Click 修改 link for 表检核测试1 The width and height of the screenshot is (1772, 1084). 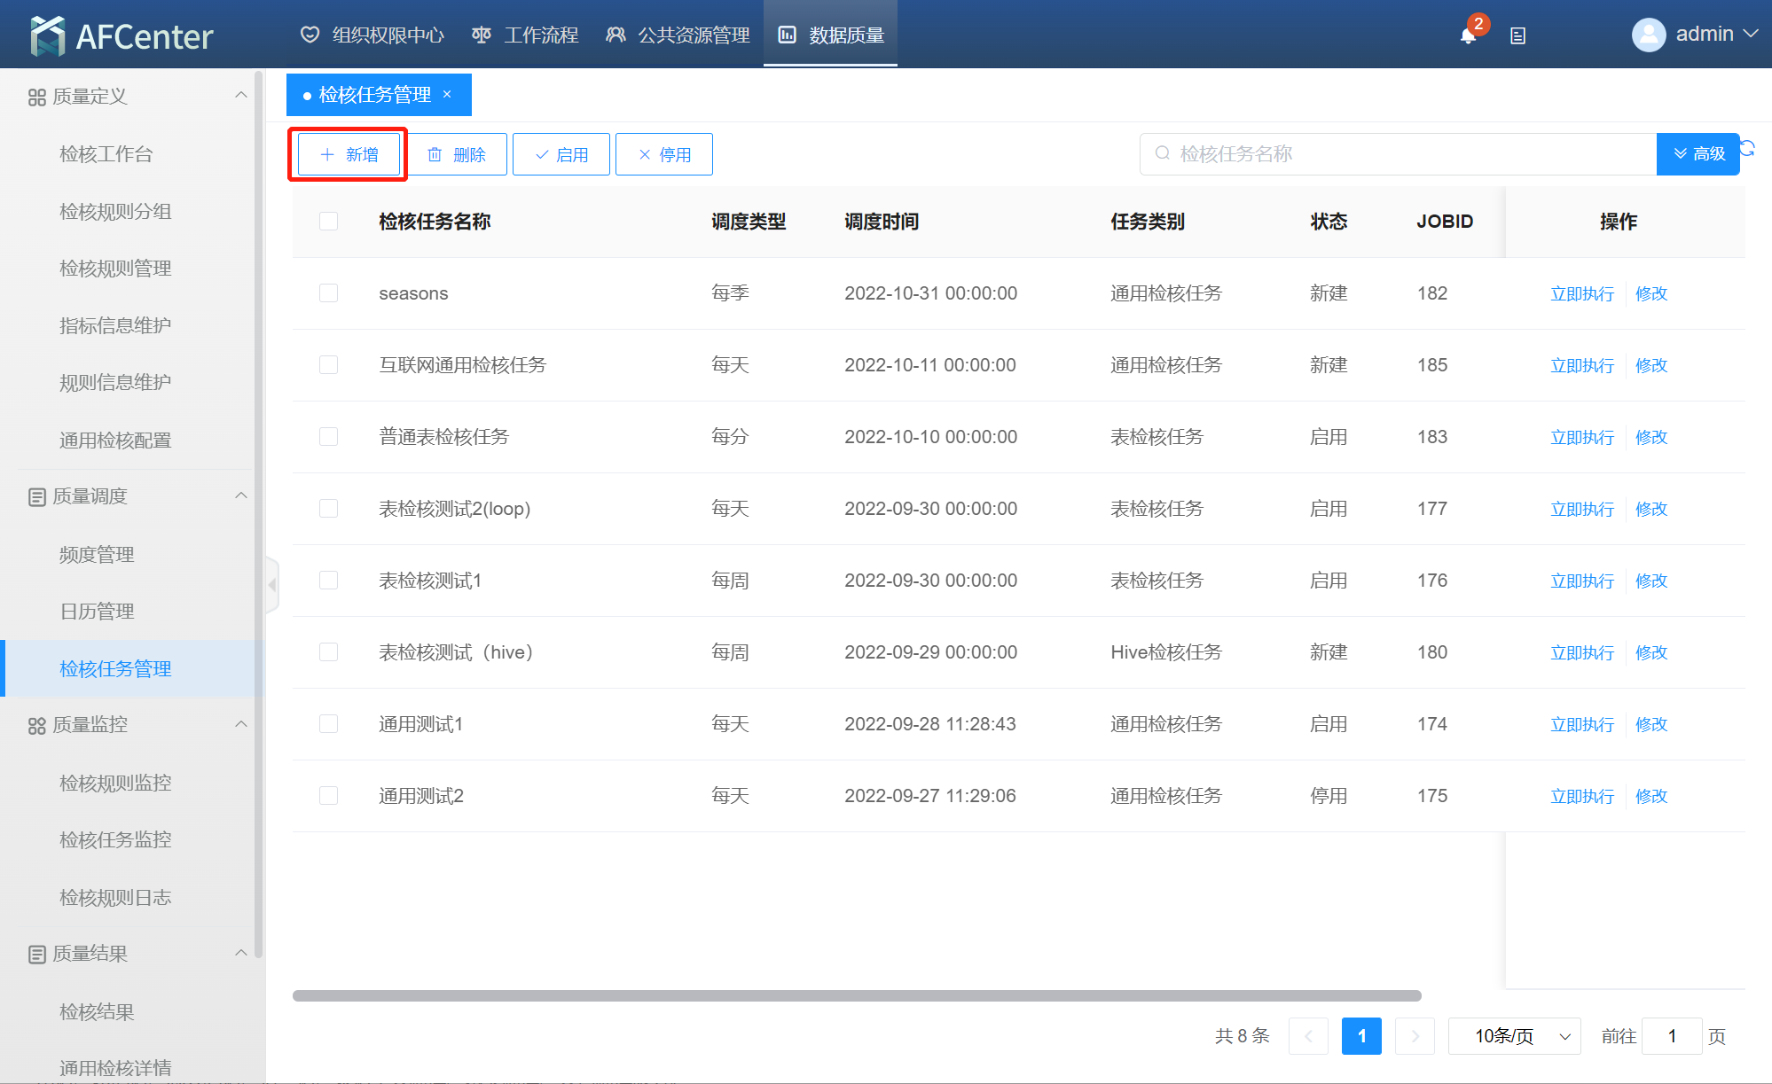[x=1650, y=581]
